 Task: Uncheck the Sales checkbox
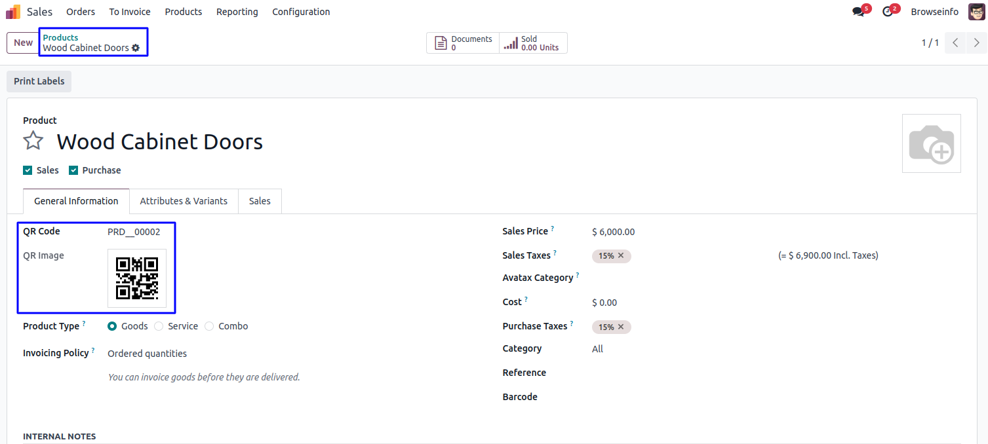[x=28, y=170]
